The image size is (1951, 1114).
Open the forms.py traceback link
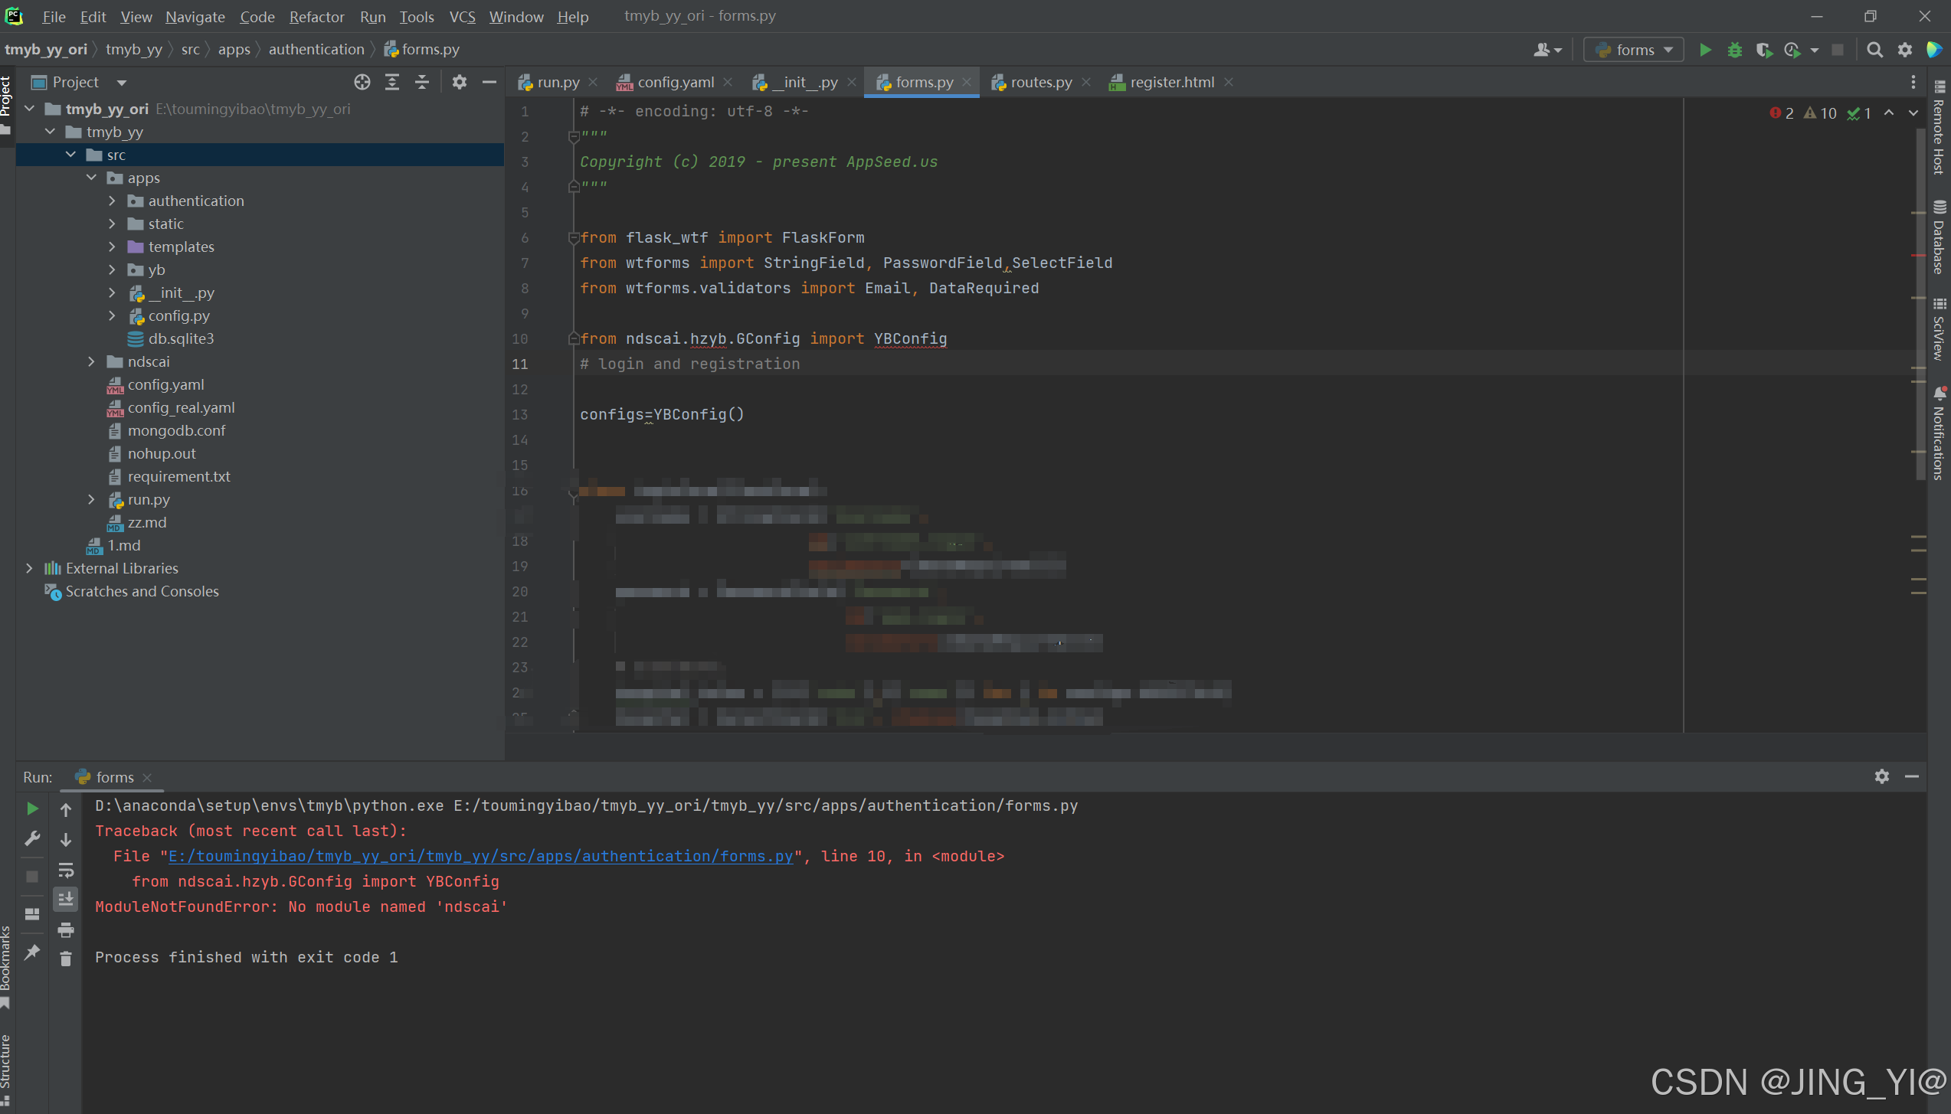480,856
